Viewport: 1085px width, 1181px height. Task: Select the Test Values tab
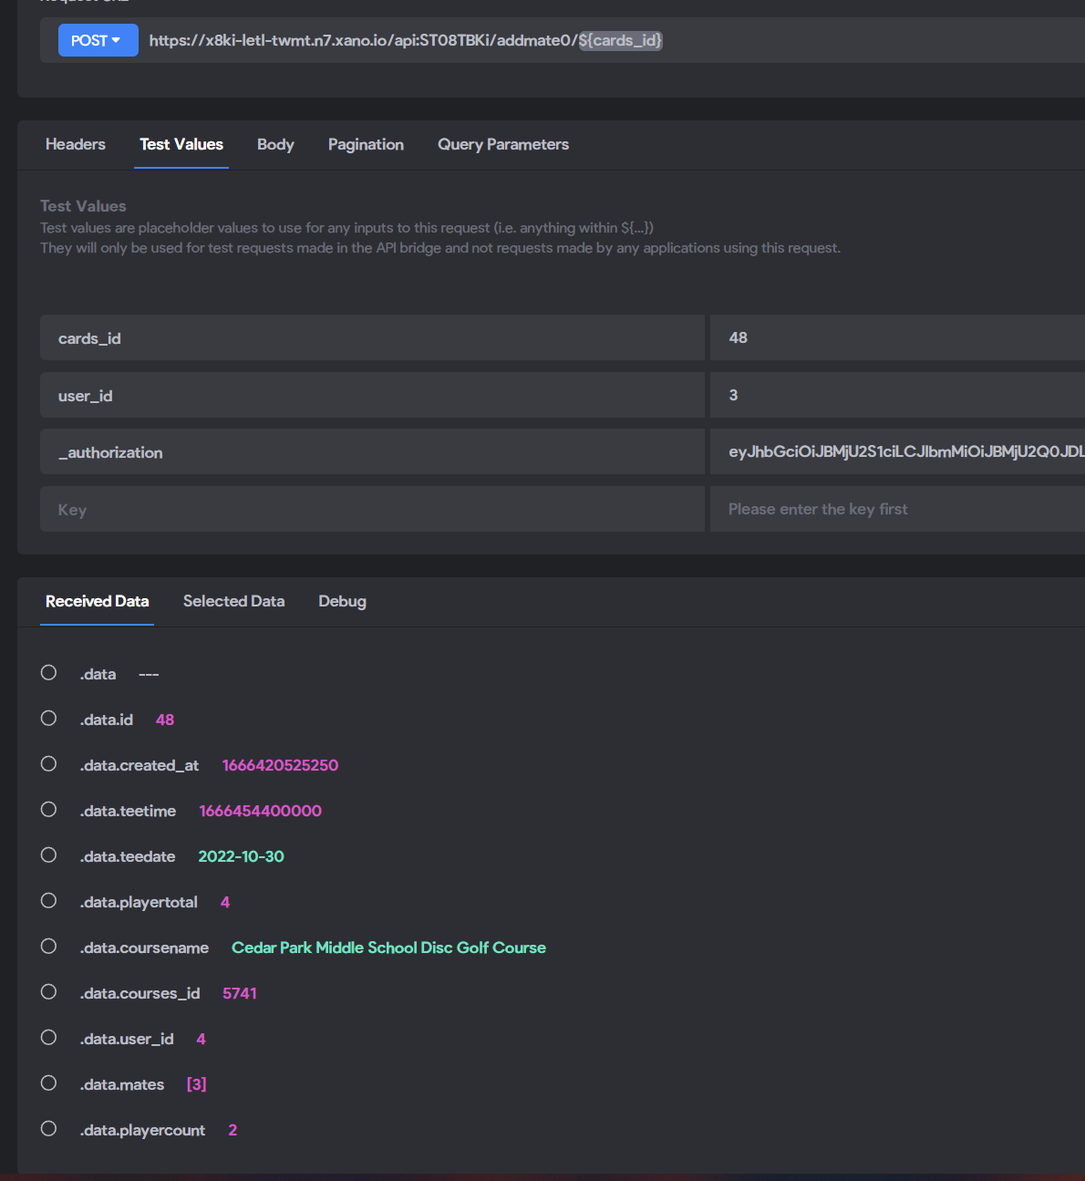point(181,144)
